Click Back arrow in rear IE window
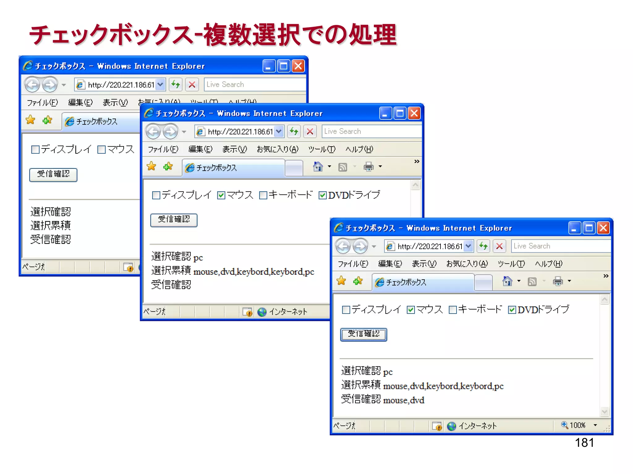The width and height of the screenshot is (633, 474). coord(32,85)
